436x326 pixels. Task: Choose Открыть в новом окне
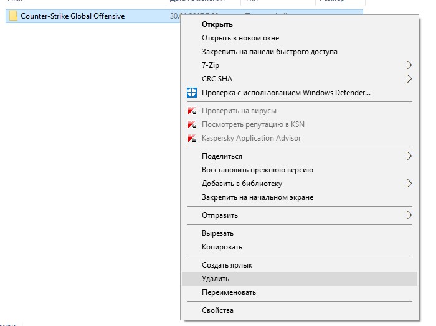coord(240,38)
